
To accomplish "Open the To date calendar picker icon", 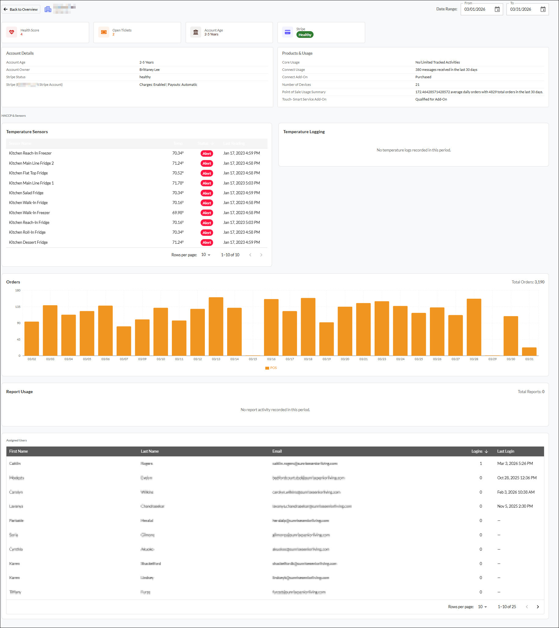I will (x=543, y=9).
